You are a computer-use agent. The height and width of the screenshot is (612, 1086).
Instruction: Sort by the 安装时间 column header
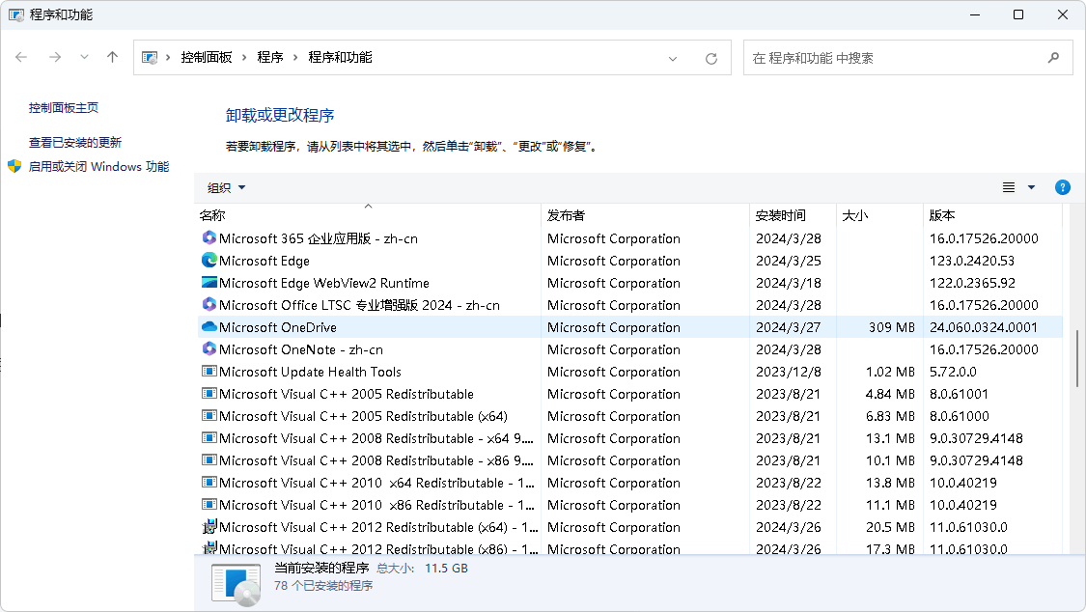[794, 215]
